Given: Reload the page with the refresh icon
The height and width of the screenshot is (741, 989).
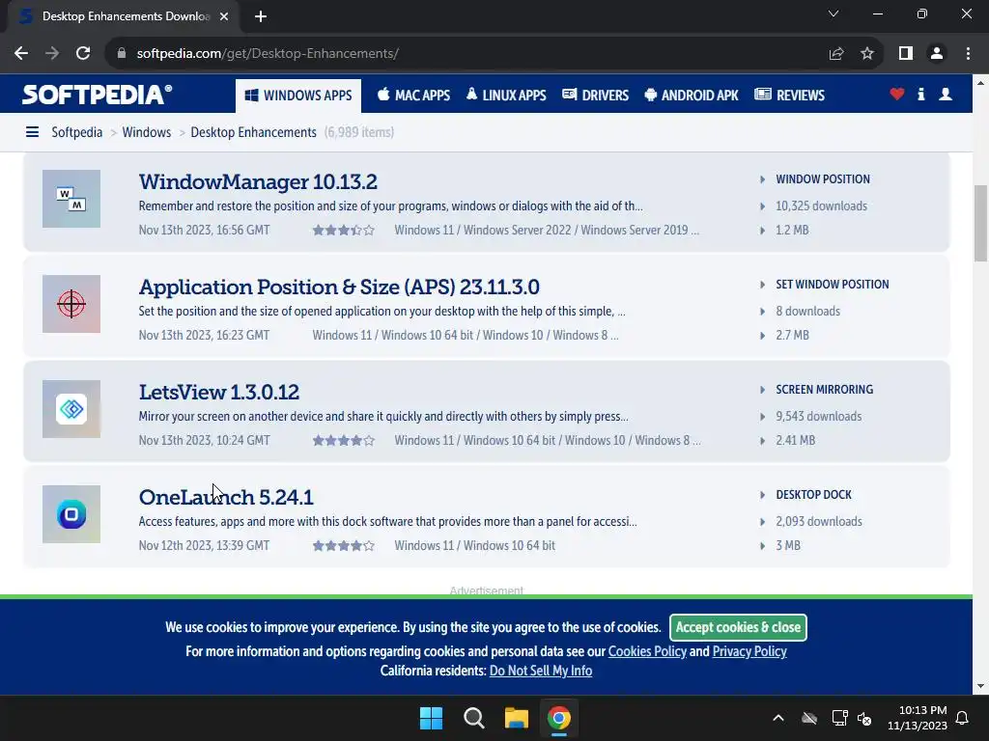Looking at the screenshot, I should click(83, 54).
